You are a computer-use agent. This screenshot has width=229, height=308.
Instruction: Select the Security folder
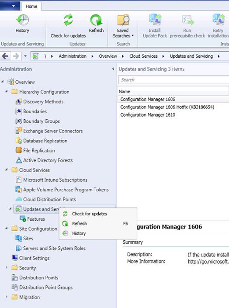(x=24, y=268)
